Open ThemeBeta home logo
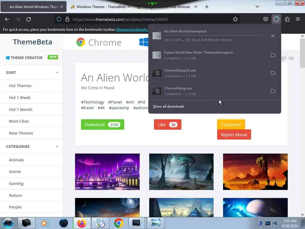 pyautogui.click(x=32, y=42)
